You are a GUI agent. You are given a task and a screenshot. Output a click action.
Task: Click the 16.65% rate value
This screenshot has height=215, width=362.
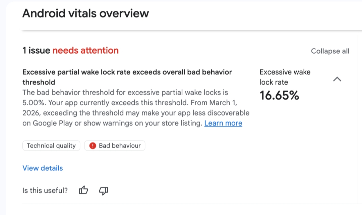tap(279, 96)
